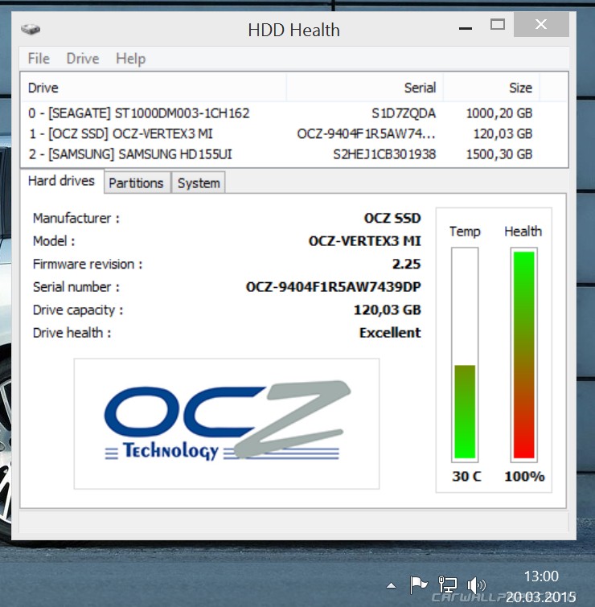Select the OCZ-VERTEX3 MI drive row
The height and width of the screenshot is (607, 595).
click(293, 133)
